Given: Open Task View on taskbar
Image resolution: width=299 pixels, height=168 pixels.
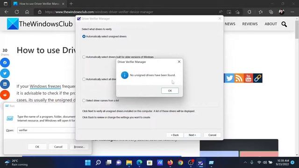Looking at the screenshot, I should tap(108, 163).
